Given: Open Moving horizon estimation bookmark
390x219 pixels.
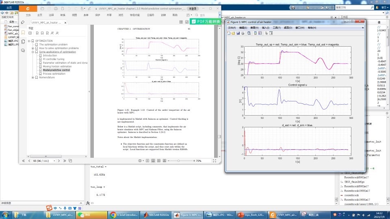Looking at the screenshot, I should pos(57,67).
